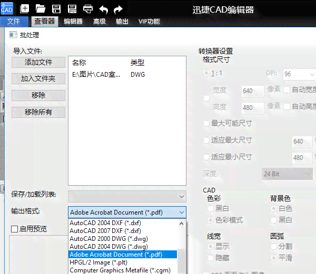Click the 宽度 640 input field
The height and width of the screenshot is (274, 316).
(252, 91)
